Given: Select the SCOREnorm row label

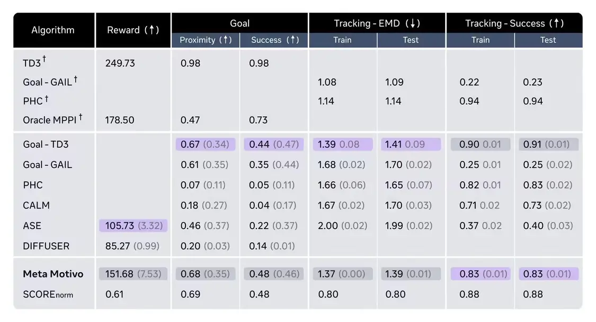Looking at the screenshot, I should (x=48, y=294).
